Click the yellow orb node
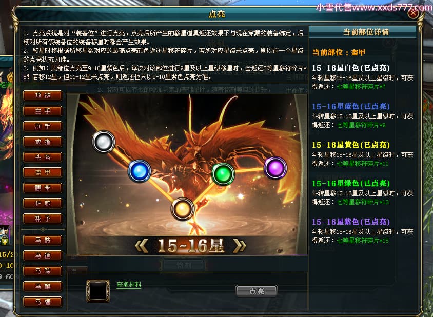The height and width of the screenshot is (317, 433). coord(182,209)
